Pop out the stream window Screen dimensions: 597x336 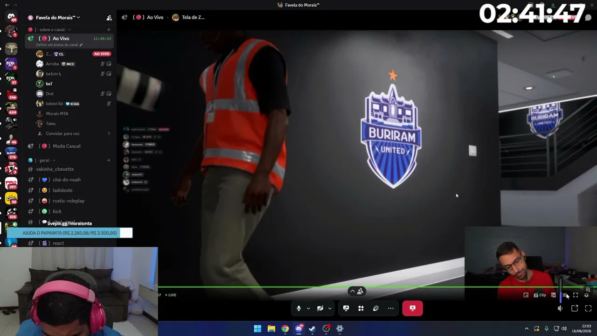575,308
